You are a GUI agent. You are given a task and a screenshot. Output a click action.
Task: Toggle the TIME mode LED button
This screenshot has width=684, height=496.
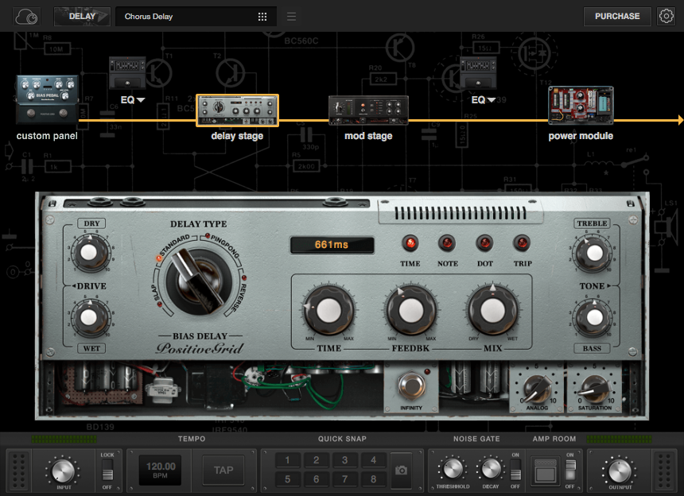(x=410, y=243)
